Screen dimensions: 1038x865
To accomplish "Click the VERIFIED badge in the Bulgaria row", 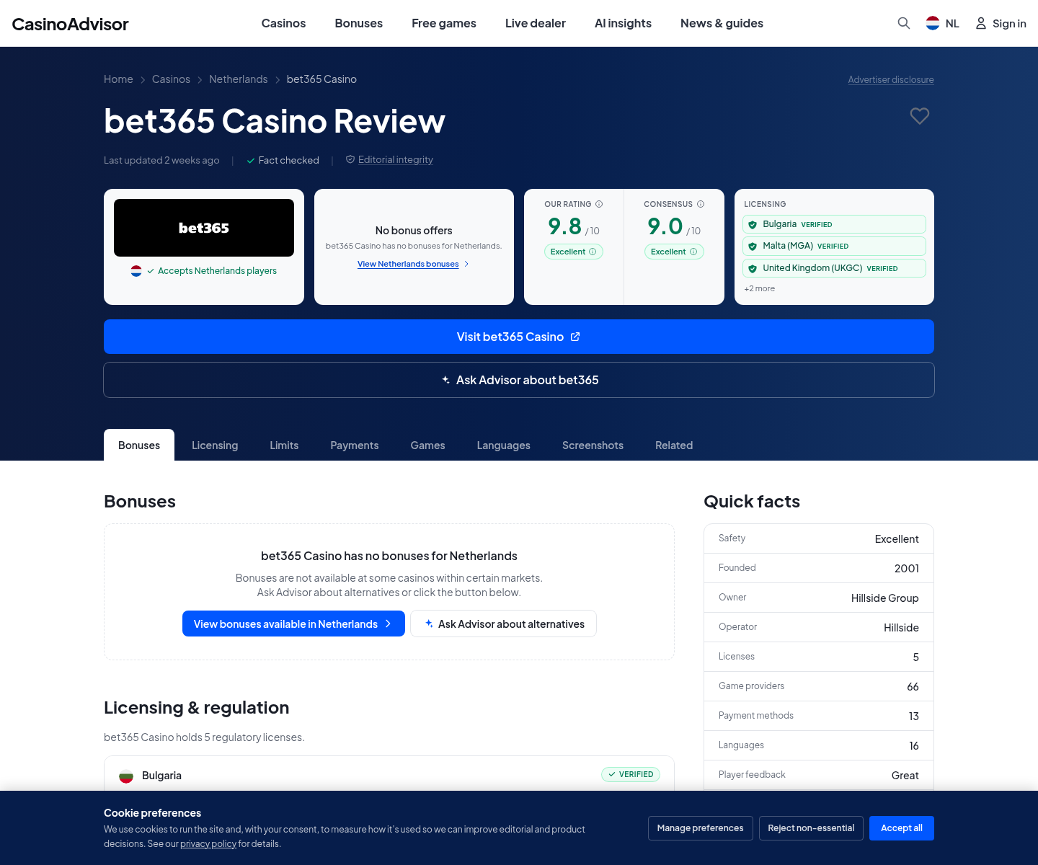I will point(631,774).
